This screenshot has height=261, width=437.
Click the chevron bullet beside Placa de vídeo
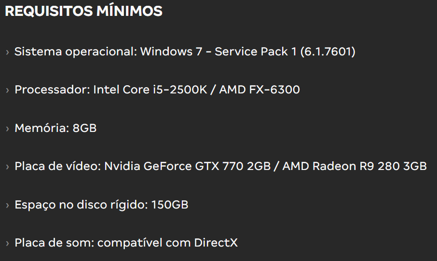8,167
